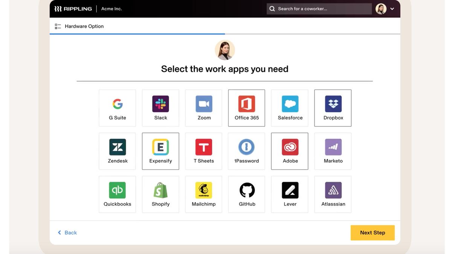Open the profile avatar menu
This screenshot has width=452, height=254.
tap(380, 8)
